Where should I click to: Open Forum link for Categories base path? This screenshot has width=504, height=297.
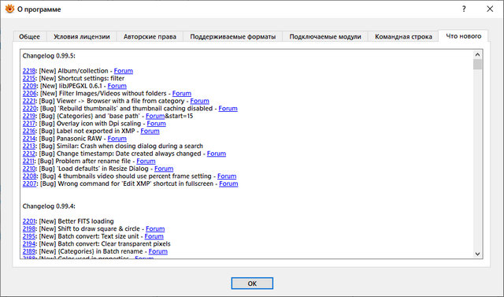(x=155, y=116)
